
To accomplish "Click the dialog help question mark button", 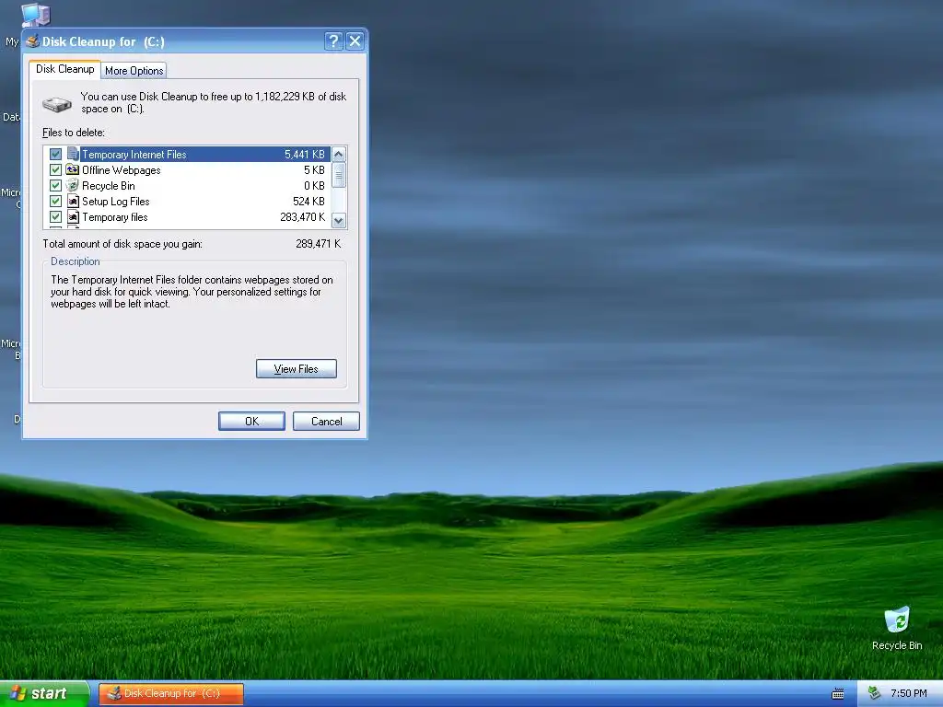I will 333,41.
